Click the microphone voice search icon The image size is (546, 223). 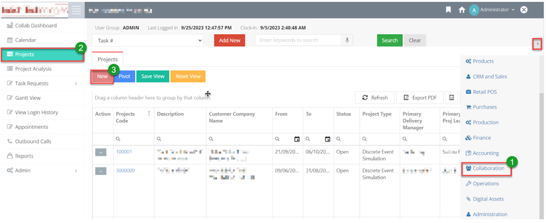point(347,40)
